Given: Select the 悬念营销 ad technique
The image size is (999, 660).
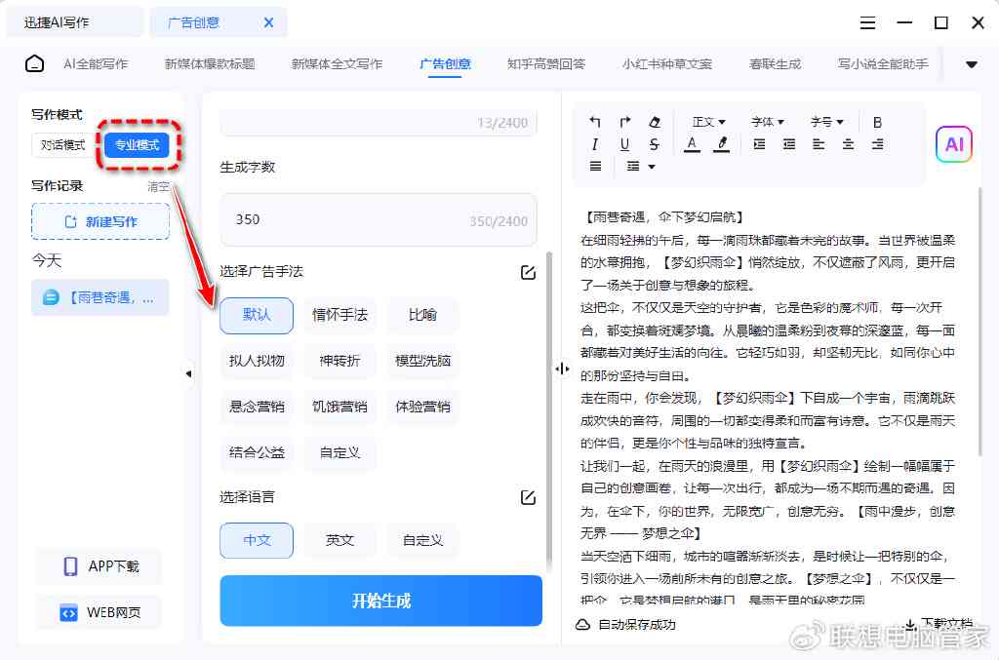Looking at the screenshot, I should coord(257,407).
